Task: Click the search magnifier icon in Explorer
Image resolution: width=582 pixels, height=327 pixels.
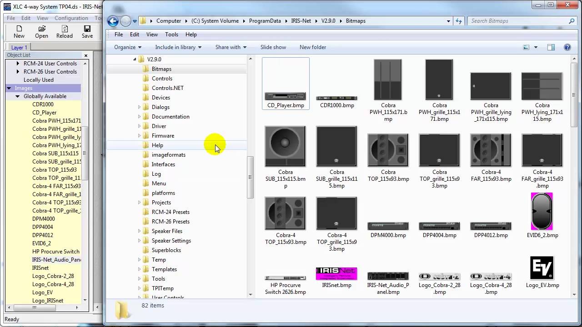Action: click(x=572, y=21)
